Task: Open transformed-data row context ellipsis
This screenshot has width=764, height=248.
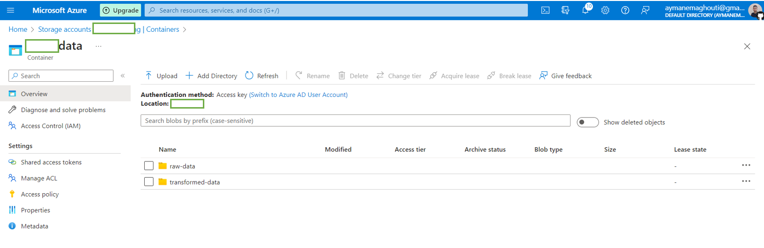Action: click(746, 181)
